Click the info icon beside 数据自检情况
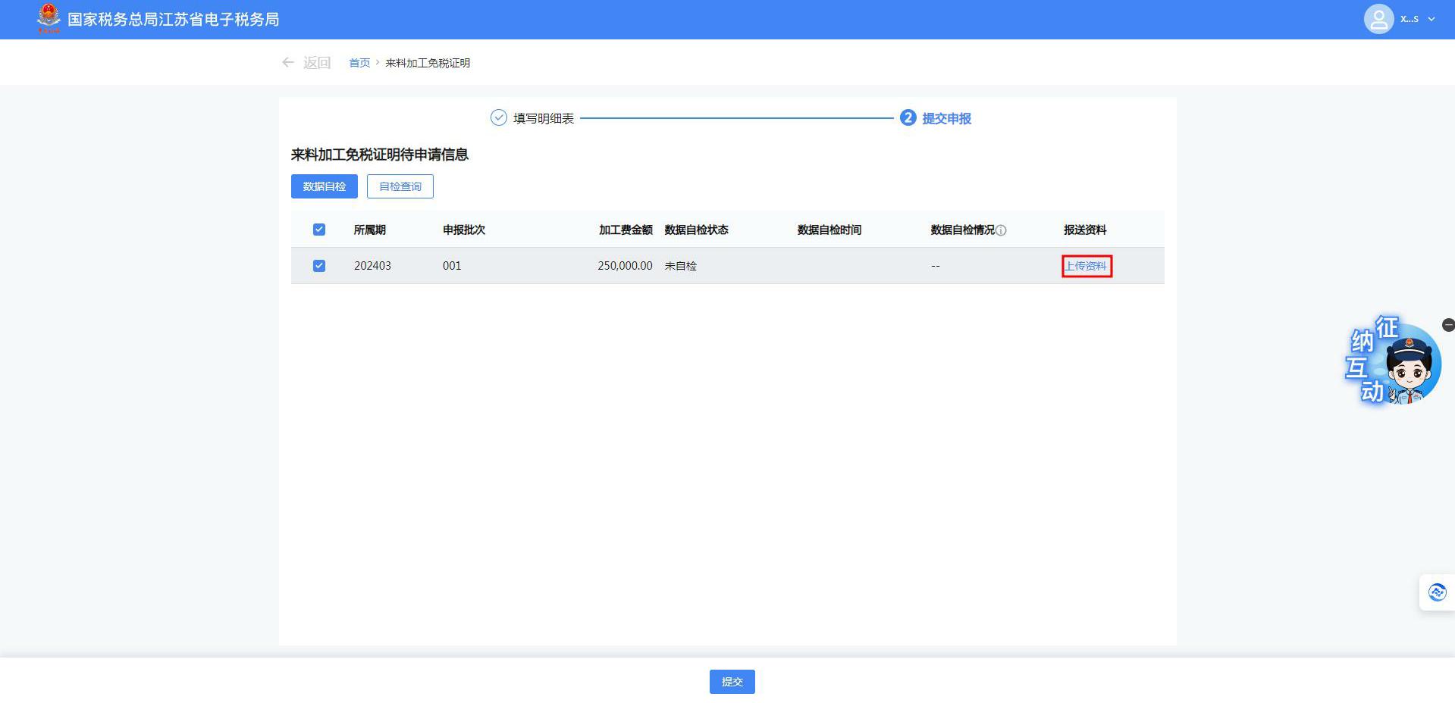 [x=1001, y=230]
